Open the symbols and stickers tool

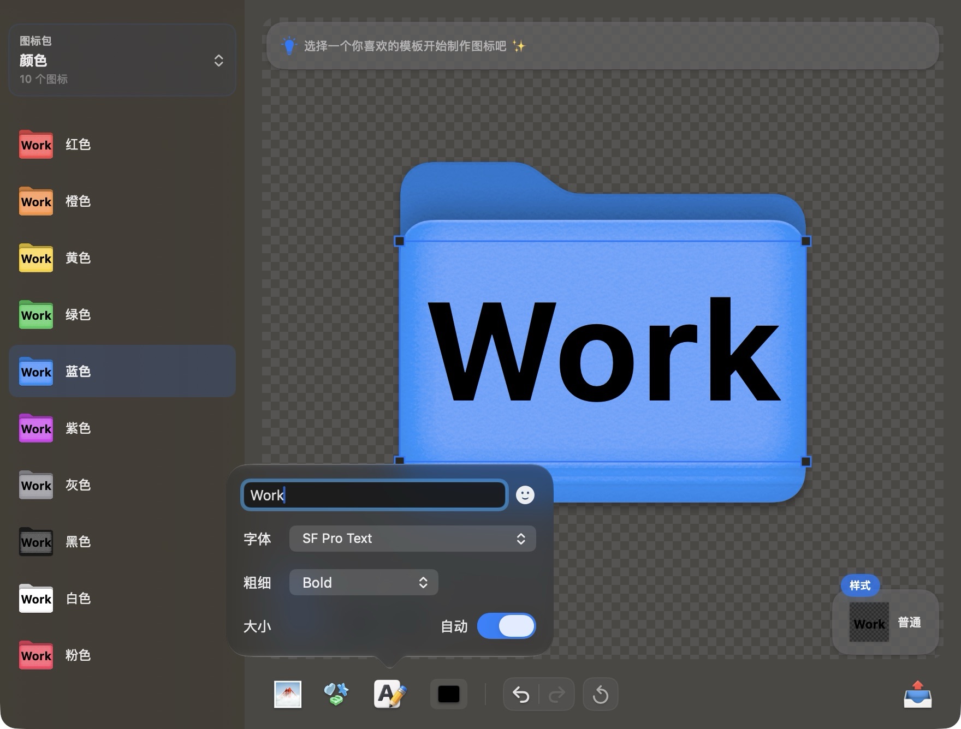[x=336, y=695]
